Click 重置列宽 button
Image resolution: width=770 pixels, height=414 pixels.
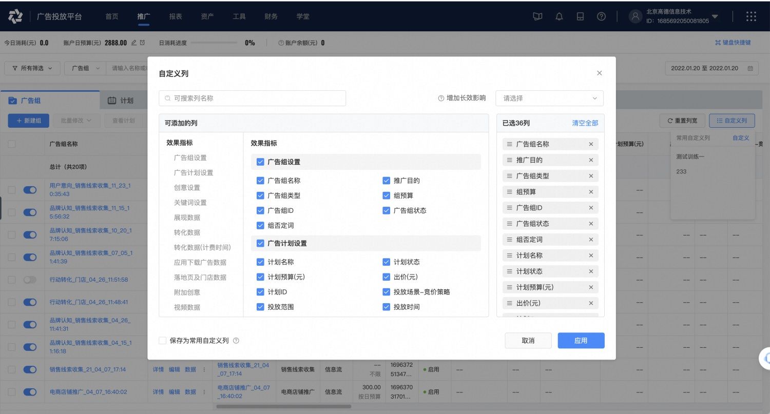[x=682, y=121]
